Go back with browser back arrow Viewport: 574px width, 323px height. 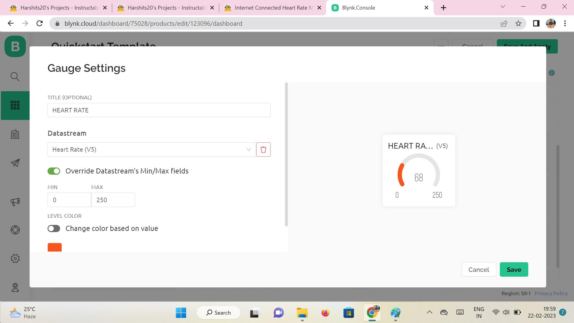coord(11,23)
